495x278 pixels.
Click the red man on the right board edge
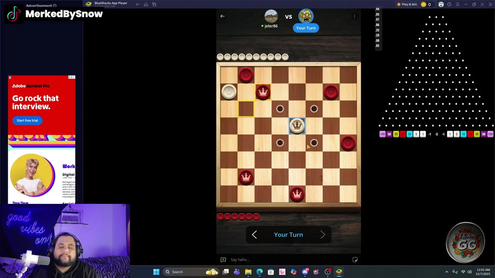(348, 143)
